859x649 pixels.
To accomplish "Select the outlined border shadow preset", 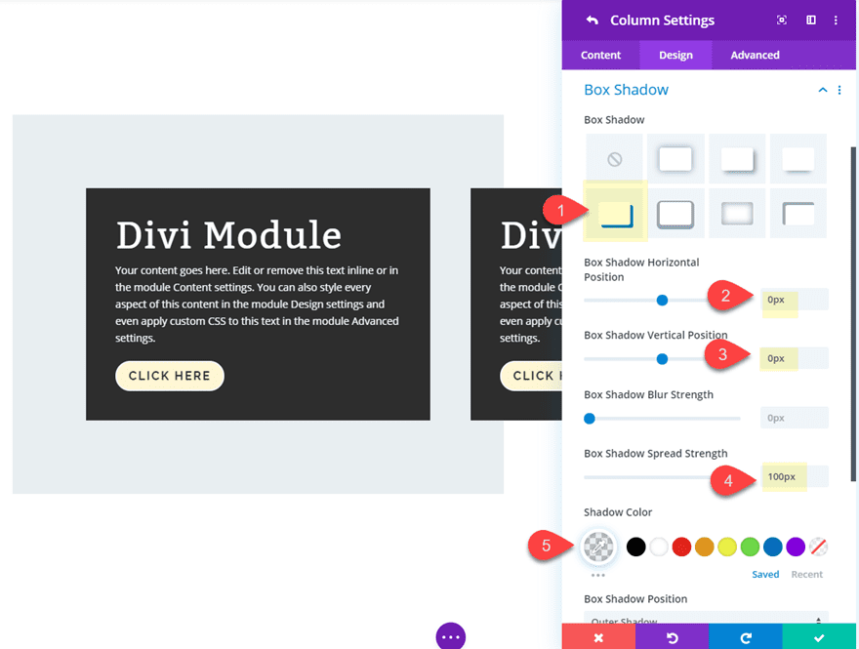I will 675,214.
